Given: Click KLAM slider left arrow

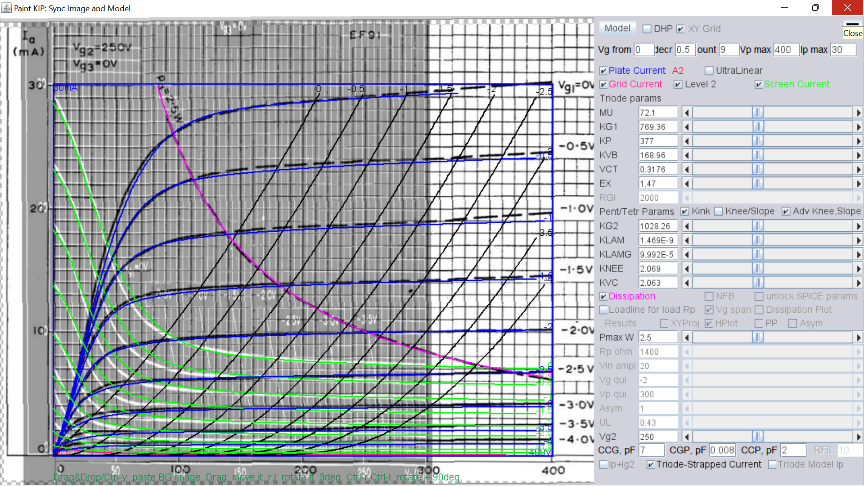Looking at the screenshot, I should 687,240.
